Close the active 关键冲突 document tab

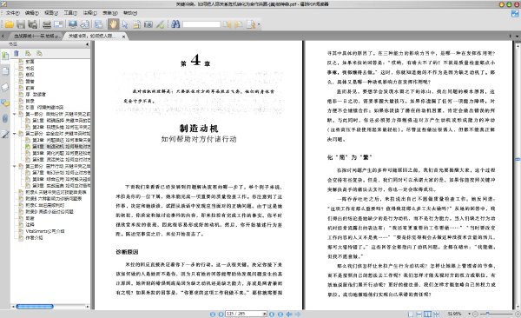point(123,36)
